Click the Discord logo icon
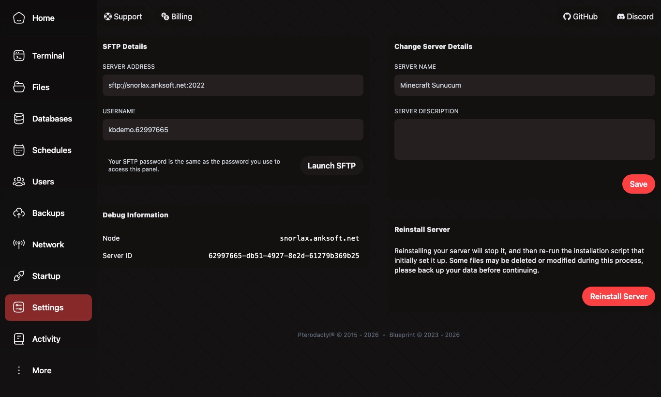The image size is (661, 397). (621, 16)
